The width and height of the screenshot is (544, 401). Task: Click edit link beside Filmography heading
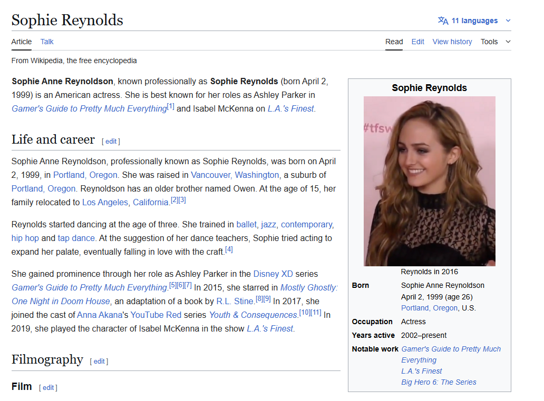pos(99,361)
